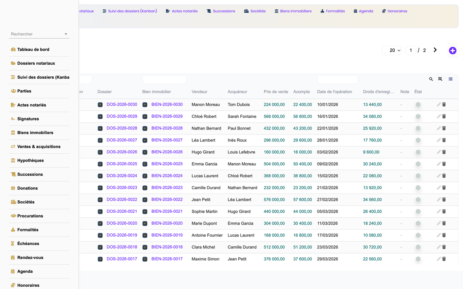Open Actes notariés top tab
Screen dimensions: 463x289
pyautogui.click(x=182, y=11)
